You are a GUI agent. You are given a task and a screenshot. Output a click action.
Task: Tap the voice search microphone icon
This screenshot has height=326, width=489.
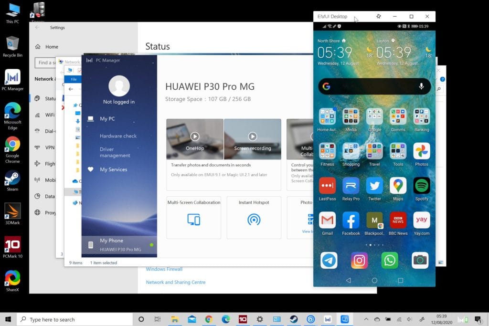coord(421,86)
